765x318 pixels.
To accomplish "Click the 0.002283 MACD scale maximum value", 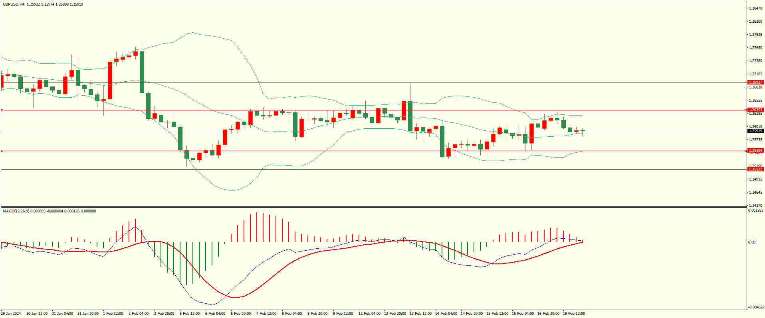I will point(755,210).
